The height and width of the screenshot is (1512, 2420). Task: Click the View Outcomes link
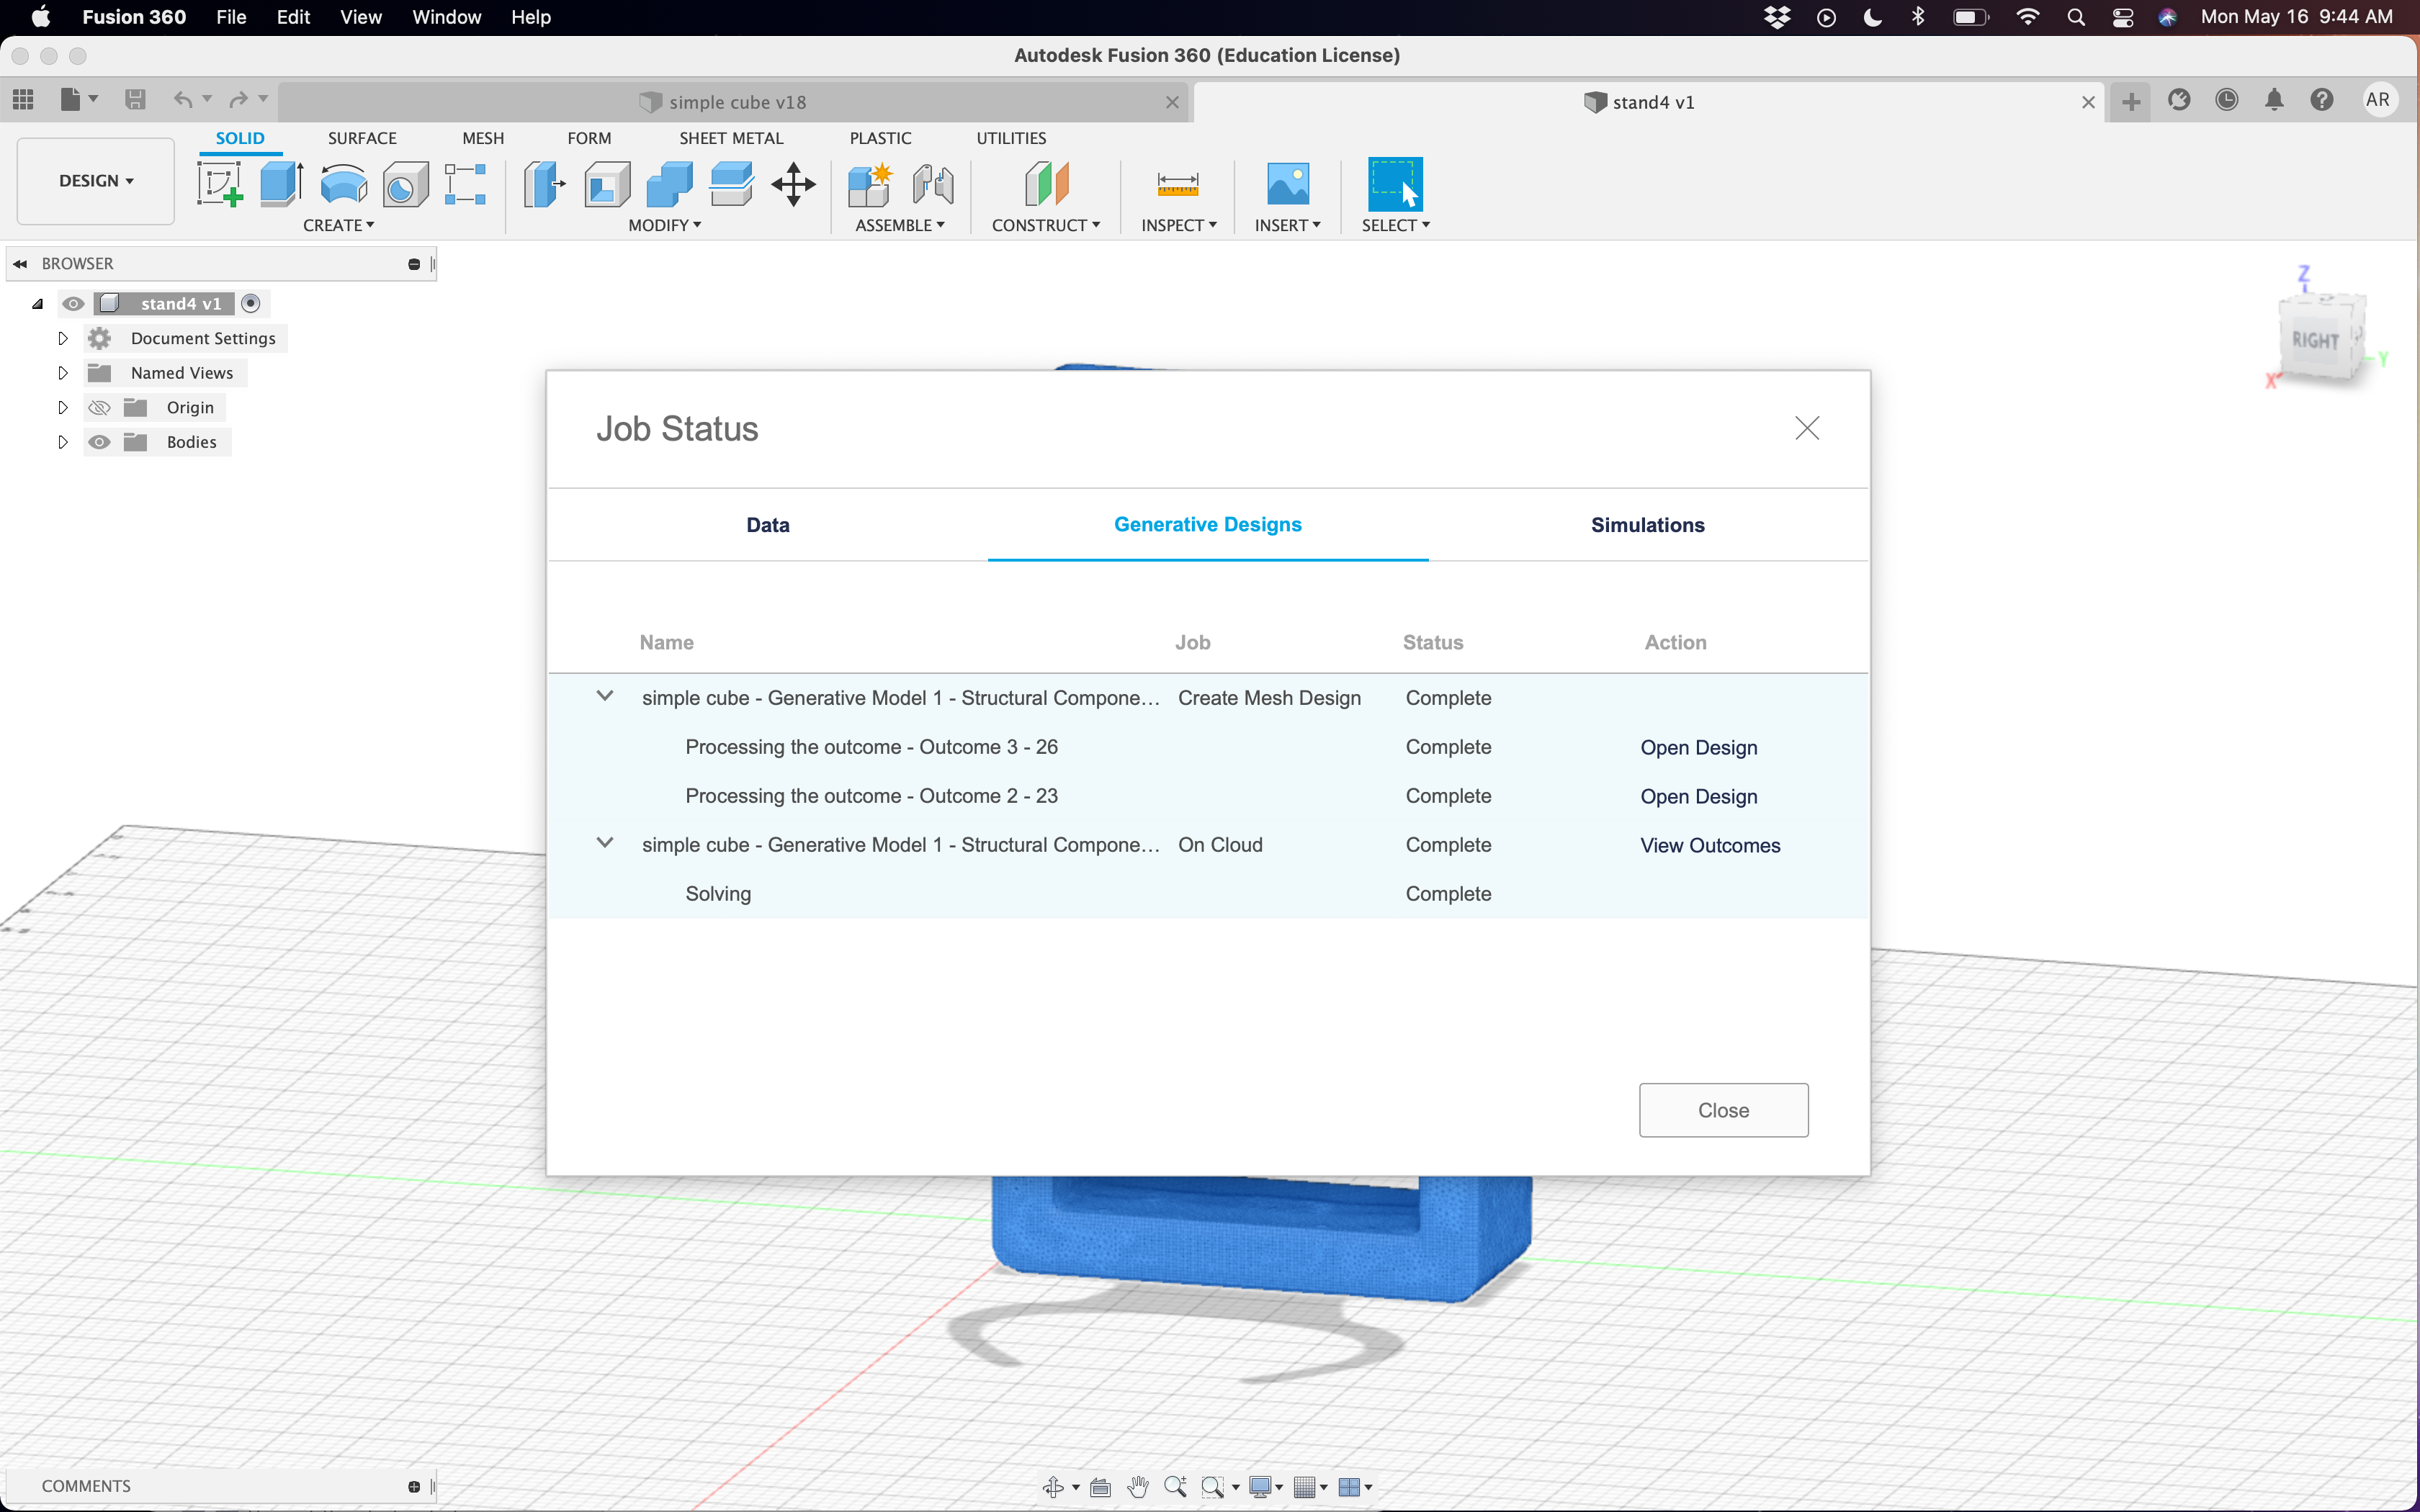click(1710, 845)
